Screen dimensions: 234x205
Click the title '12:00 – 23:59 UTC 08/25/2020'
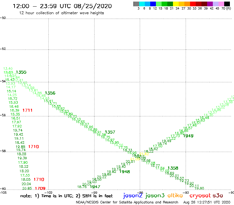click(62, 6)
